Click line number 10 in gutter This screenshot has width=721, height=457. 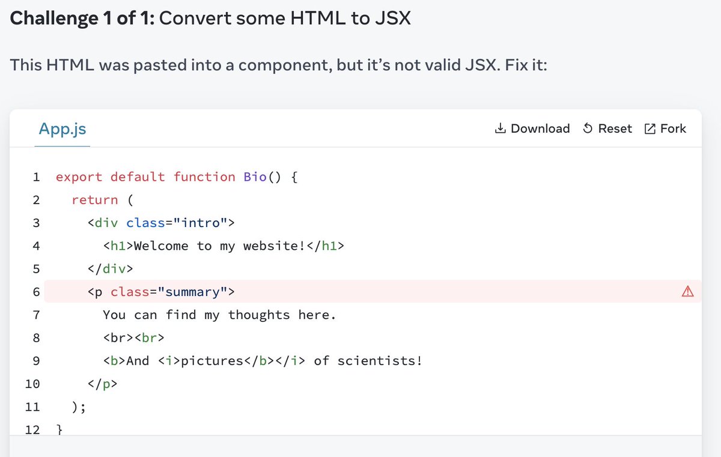point(32,384)
